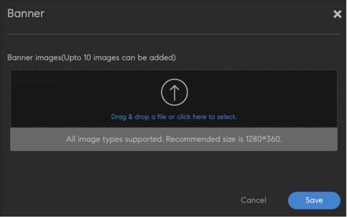Click the '1280*360' size text
347x217 pixels.
click(x=264, y=139)
